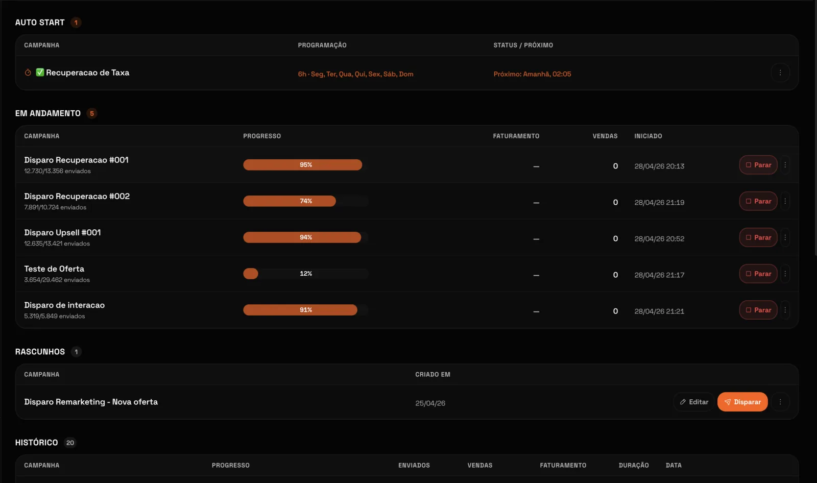Screen dimensions: 817x483
Task: Click the CRIADO EM column header
Action: pos(432,374)
